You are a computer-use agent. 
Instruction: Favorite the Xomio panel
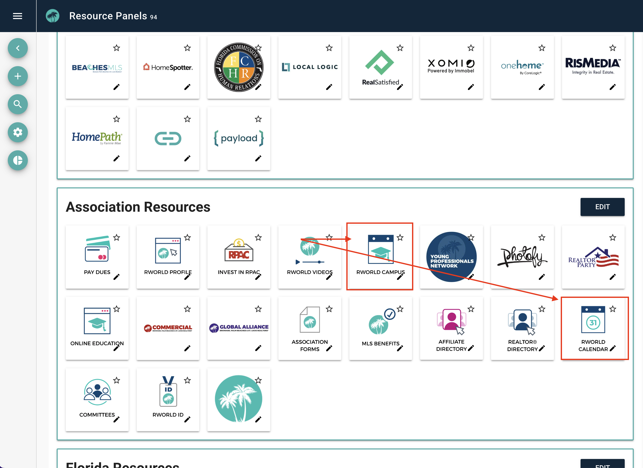[471, 48]
